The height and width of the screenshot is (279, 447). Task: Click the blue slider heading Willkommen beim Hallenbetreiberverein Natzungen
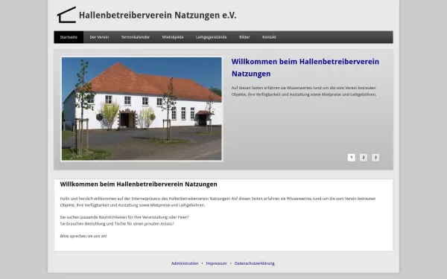click(x=305, y=68)
